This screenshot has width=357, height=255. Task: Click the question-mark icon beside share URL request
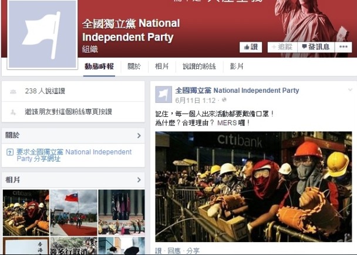coord(10,152)
